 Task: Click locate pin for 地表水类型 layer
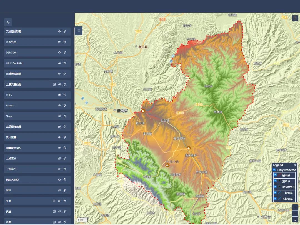coord(65,180)
